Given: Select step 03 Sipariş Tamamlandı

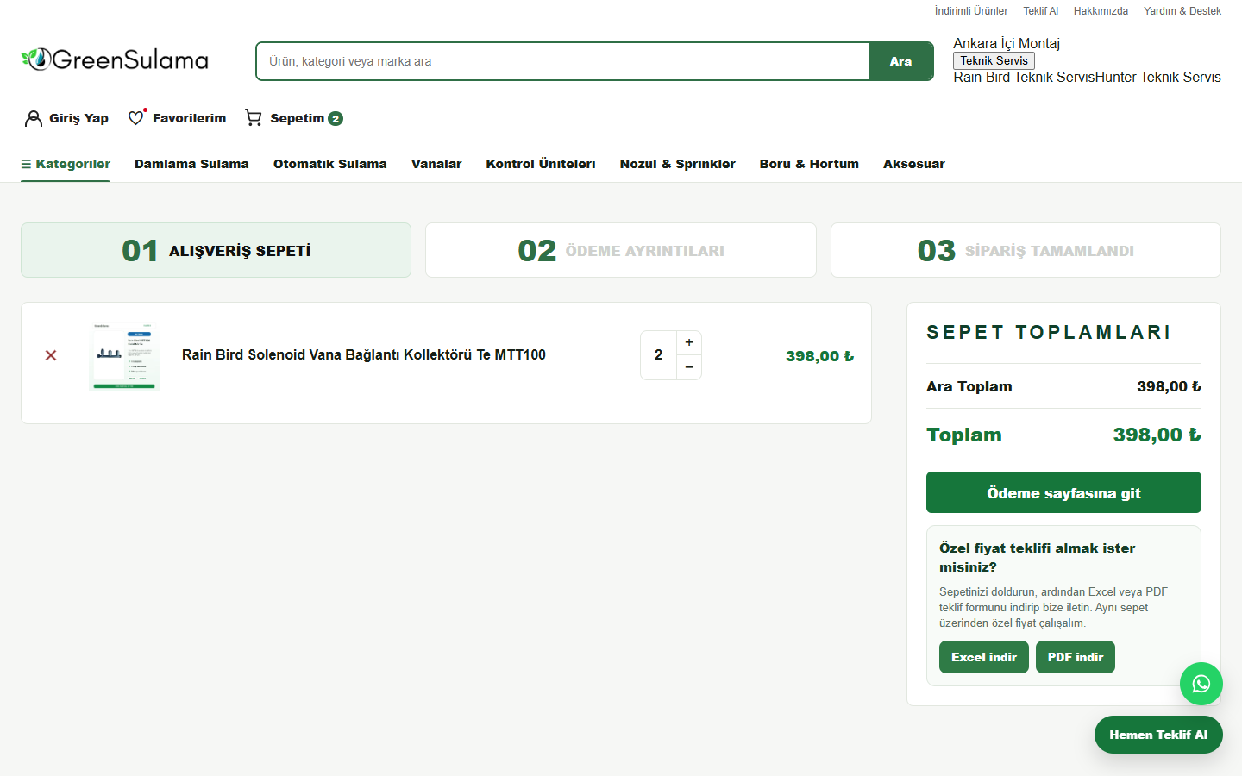Looking at the screenshot, I should (1026, 250).
